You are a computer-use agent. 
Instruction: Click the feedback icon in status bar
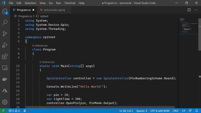click(190, 111)
